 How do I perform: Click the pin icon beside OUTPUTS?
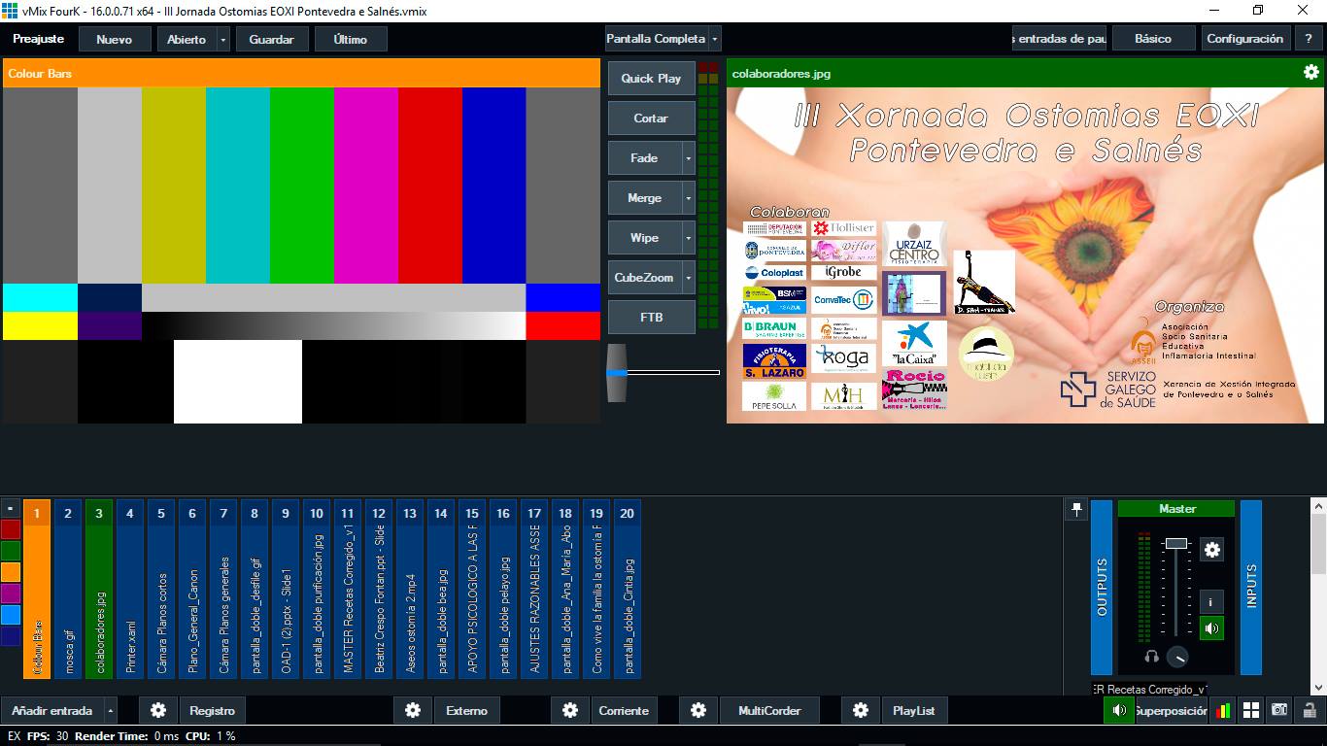click(1075, 509)
